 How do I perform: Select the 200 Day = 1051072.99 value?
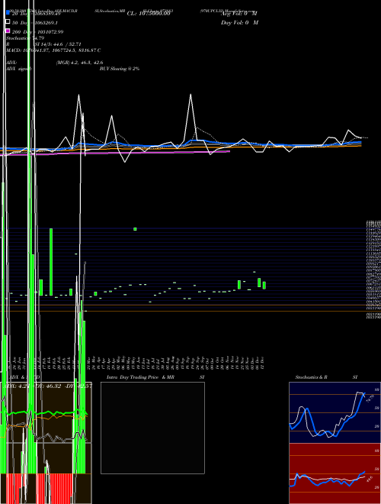[x=37, y=32]
